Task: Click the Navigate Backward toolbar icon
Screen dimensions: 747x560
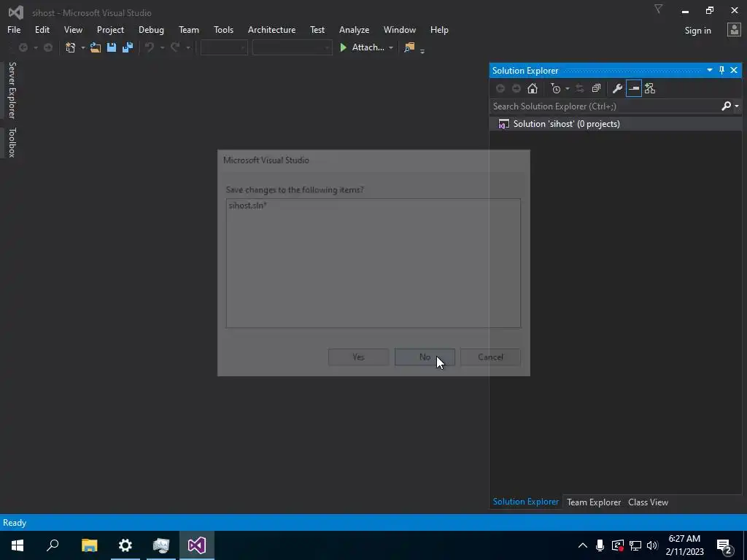Action: click(x=23, y=47)
